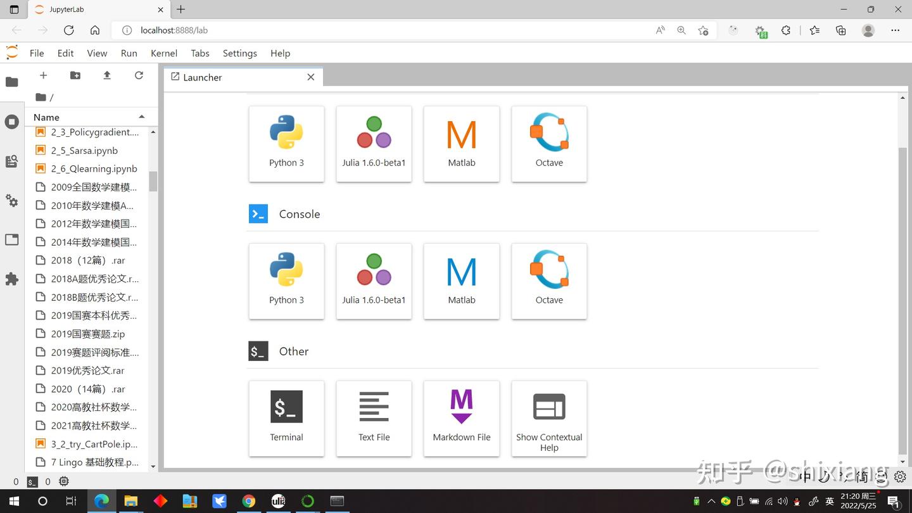Open Show Contextual Help card
This screenshot has width=912, height=513.
tap(549, 419)
